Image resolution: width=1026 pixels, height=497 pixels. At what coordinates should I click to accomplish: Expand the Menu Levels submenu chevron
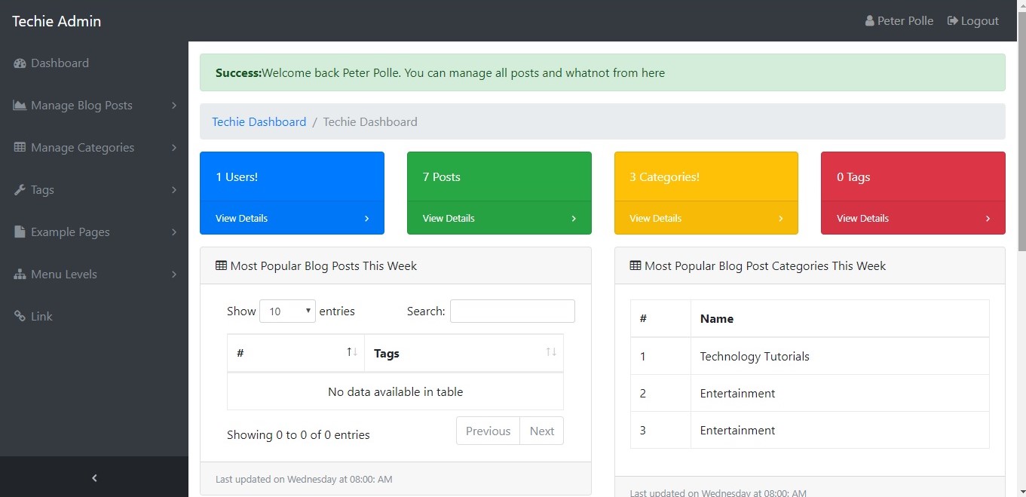click(174, 275)
